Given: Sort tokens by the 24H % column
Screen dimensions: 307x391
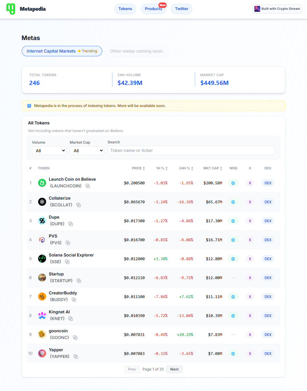Looking at the screenshot, I should 186,168.
